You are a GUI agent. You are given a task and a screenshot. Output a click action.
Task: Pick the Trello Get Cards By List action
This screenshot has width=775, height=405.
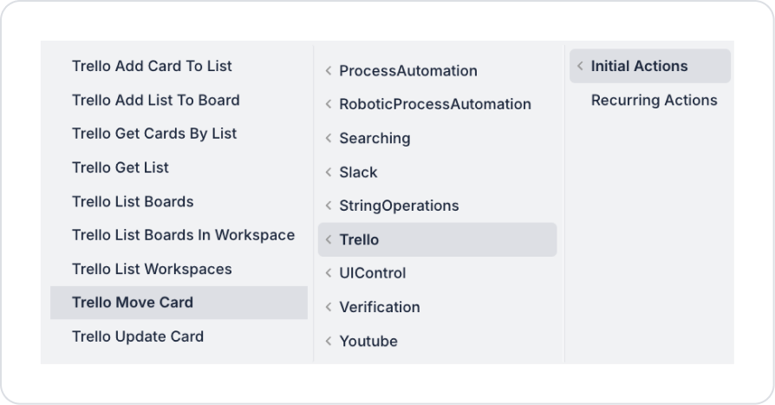coord(154,134)
